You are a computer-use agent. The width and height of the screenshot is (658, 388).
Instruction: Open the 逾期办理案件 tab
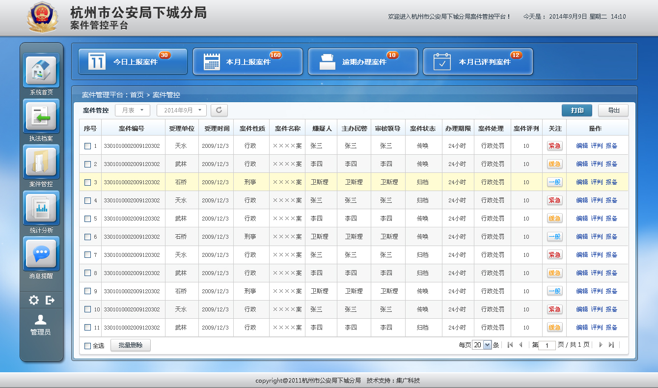(363, 61)
